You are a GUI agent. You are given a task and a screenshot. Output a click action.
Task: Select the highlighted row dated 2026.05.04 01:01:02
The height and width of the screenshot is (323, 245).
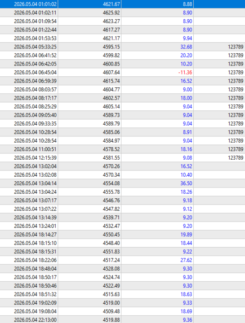click(x=122, y=4)
